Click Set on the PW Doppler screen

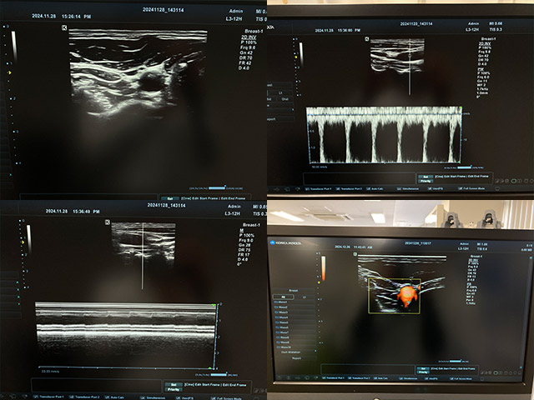(426, 177)
